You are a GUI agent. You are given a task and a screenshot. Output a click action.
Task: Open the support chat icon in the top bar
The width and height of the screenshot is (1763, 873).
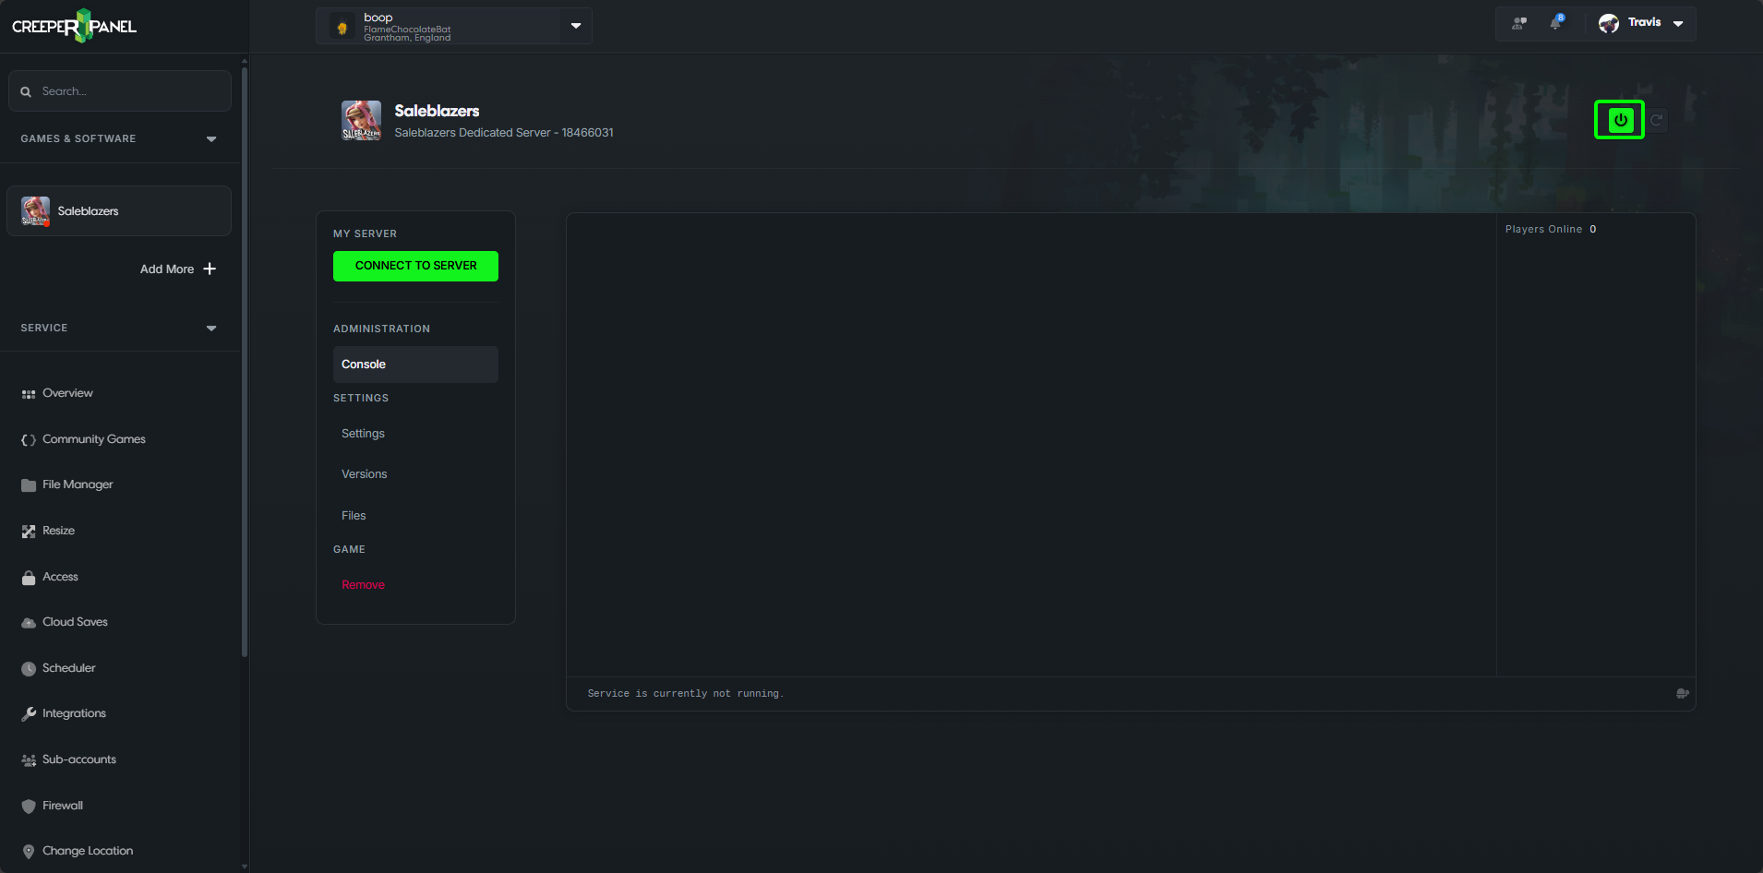coord(1518,23)
